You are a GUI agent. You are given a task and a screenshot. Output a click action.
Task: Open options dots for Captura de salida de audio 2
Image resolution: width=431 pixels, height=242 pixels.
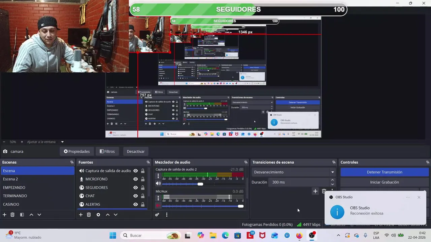click(x=158, y=176)
